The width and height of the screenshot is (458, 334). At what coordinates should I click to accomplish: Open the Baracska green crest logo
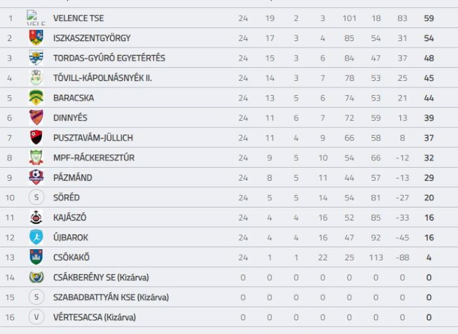[36, 98]
